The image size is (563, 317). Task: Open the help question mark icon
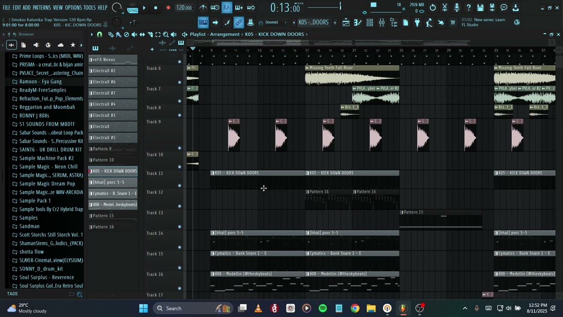pyautogui.click(x=468, y=7)
